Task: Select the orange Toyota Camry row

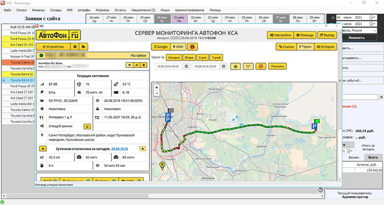Action: (x=18, y=62)
